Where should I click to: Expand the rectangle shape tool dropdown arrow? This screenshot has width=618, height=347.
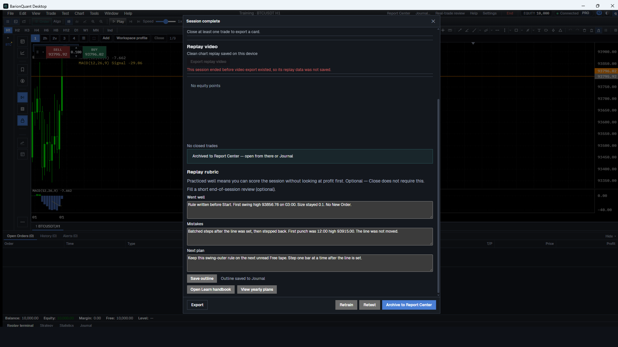pyautogui.click(x=522, y=30)
